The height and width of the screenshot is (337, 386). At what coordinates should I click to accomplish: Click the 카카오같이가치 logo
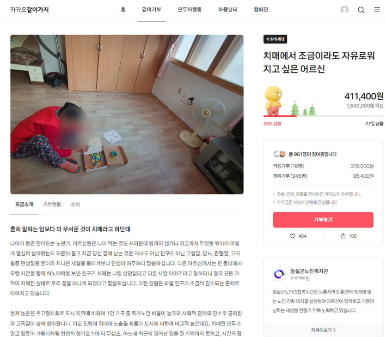click(29, 10)
